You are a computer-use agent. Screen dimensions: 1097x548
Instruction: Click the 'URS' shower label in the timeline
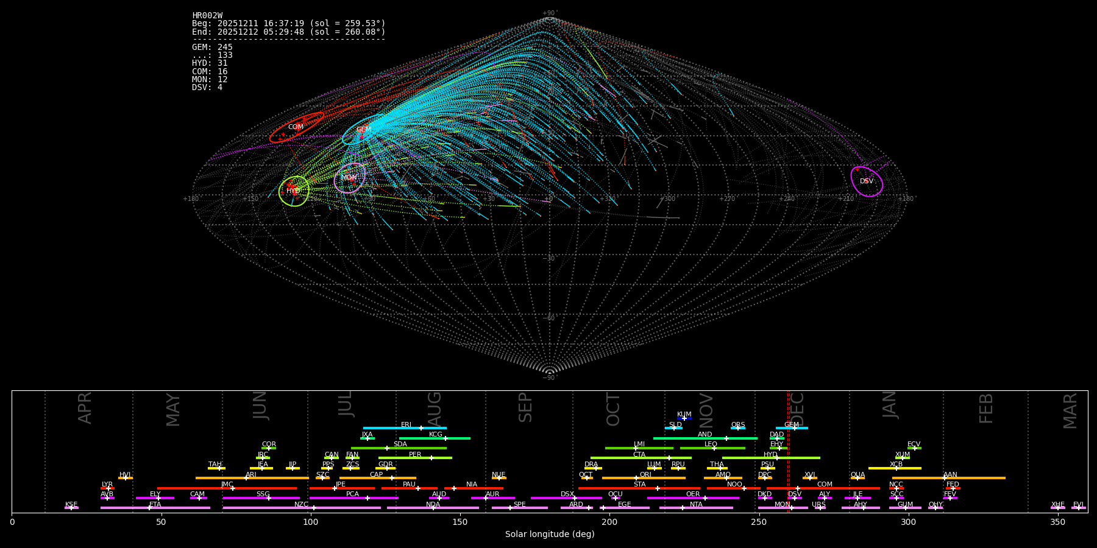(x=818, y=505)
